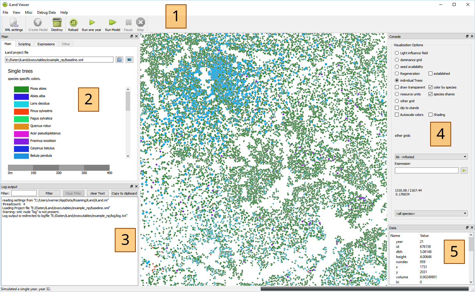Browse for project file with folder icon
The height and width of the screenshot is (292, 475).
point(119,60)
